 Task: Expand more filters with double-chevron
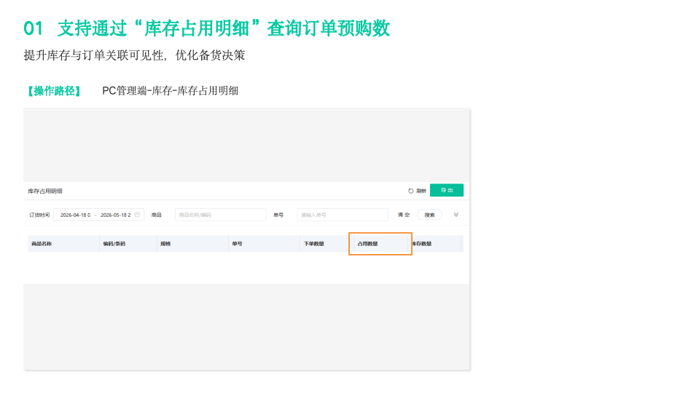click(x=456, y=215)
